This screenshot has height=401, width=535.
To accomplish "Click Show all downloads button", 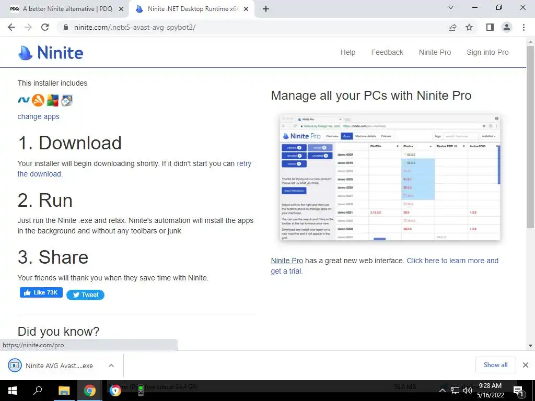I will click(495, 365).
